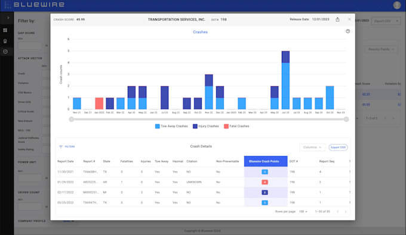
Task: Sort by Injuries column header
Action: [146, 161]
